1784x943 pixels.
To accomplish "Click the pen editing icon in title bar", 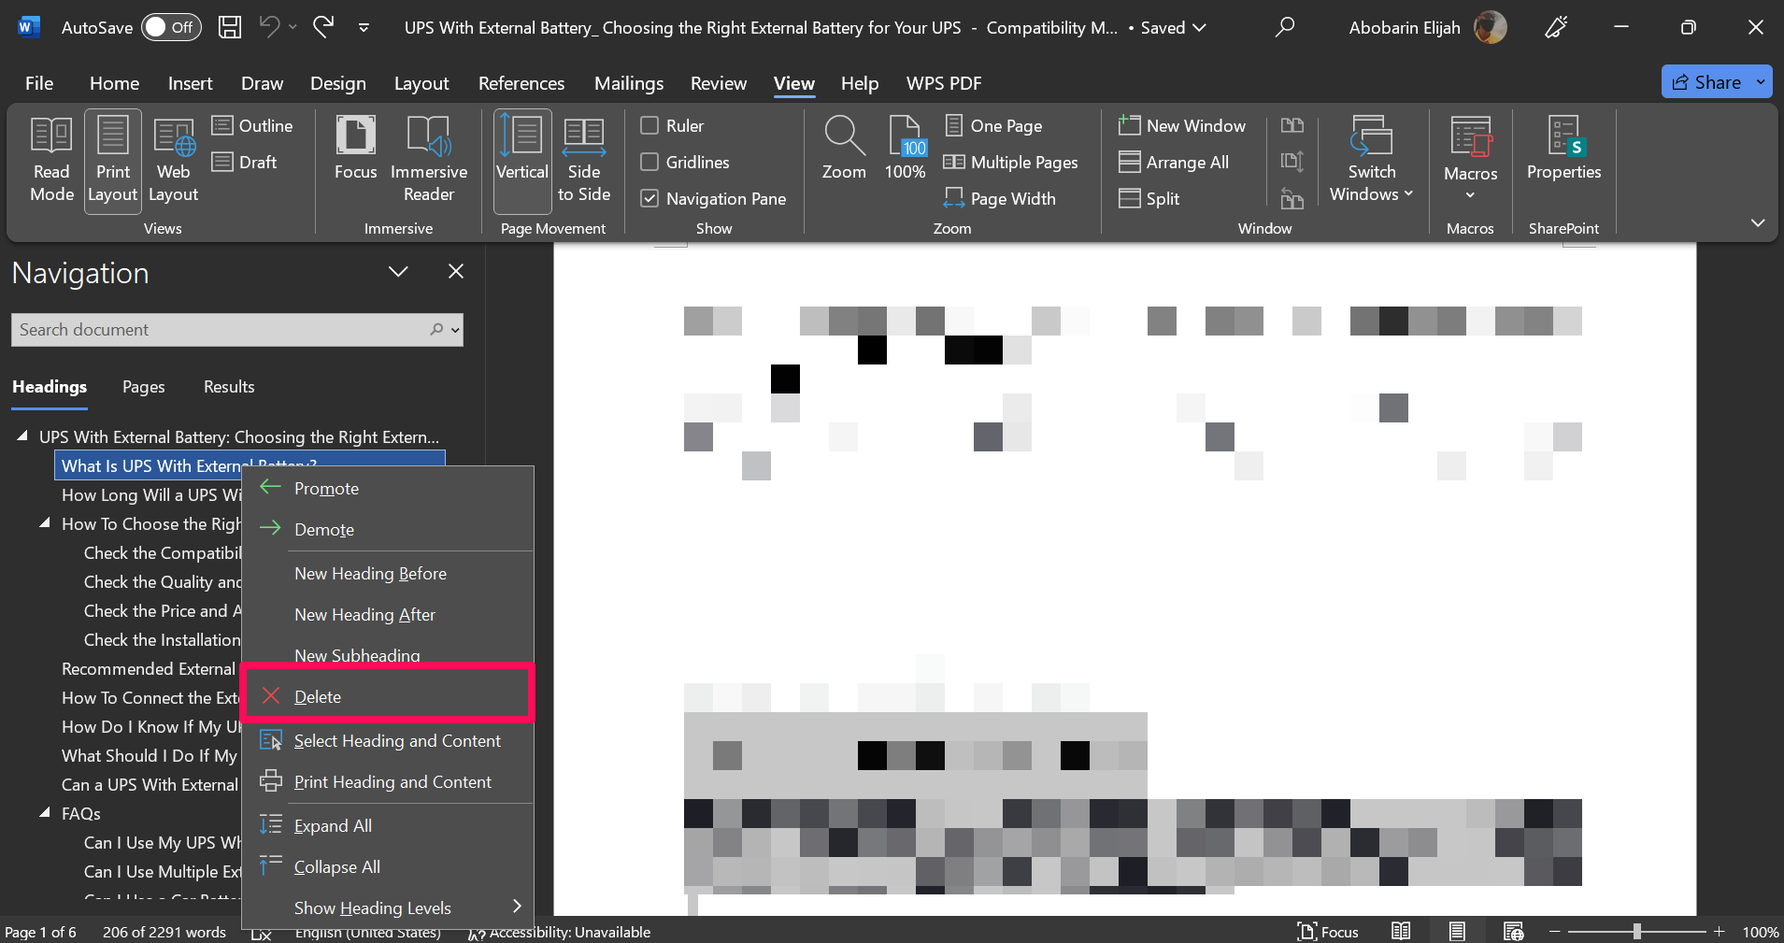I will [1556, 27].
